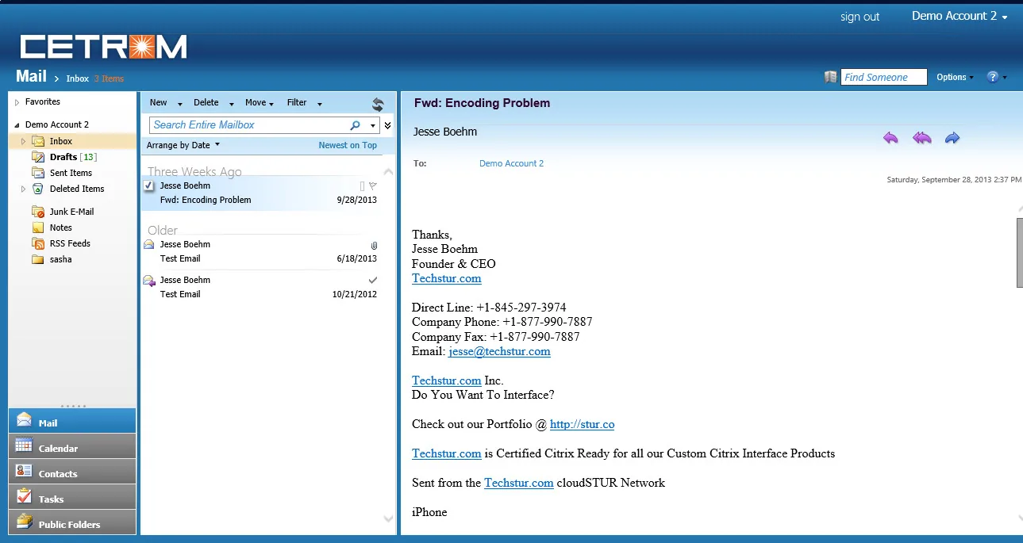Reply to the Encoding Problem email
This screenshot has height=543, width=1023.
point(890,138)
